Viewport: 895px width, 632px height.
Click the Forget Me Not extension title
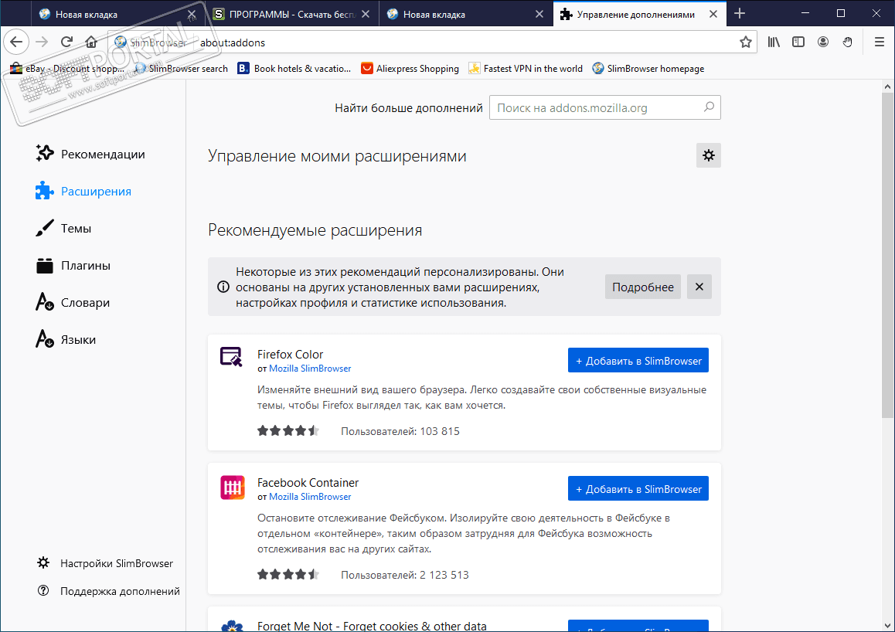click(372, 626)
